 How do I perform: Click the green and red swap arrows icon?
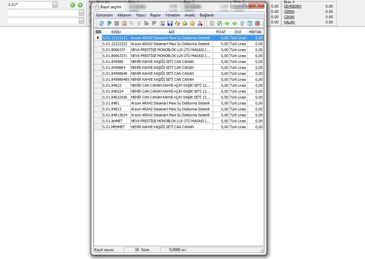177,23
